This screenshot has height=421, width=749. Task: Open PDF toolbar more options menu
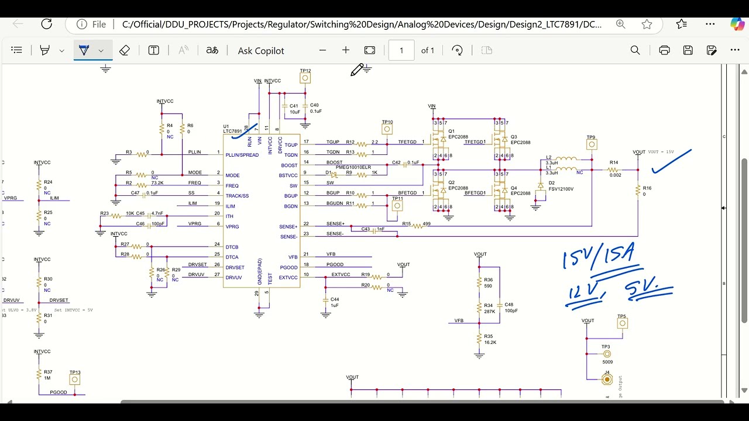point(736,50)
